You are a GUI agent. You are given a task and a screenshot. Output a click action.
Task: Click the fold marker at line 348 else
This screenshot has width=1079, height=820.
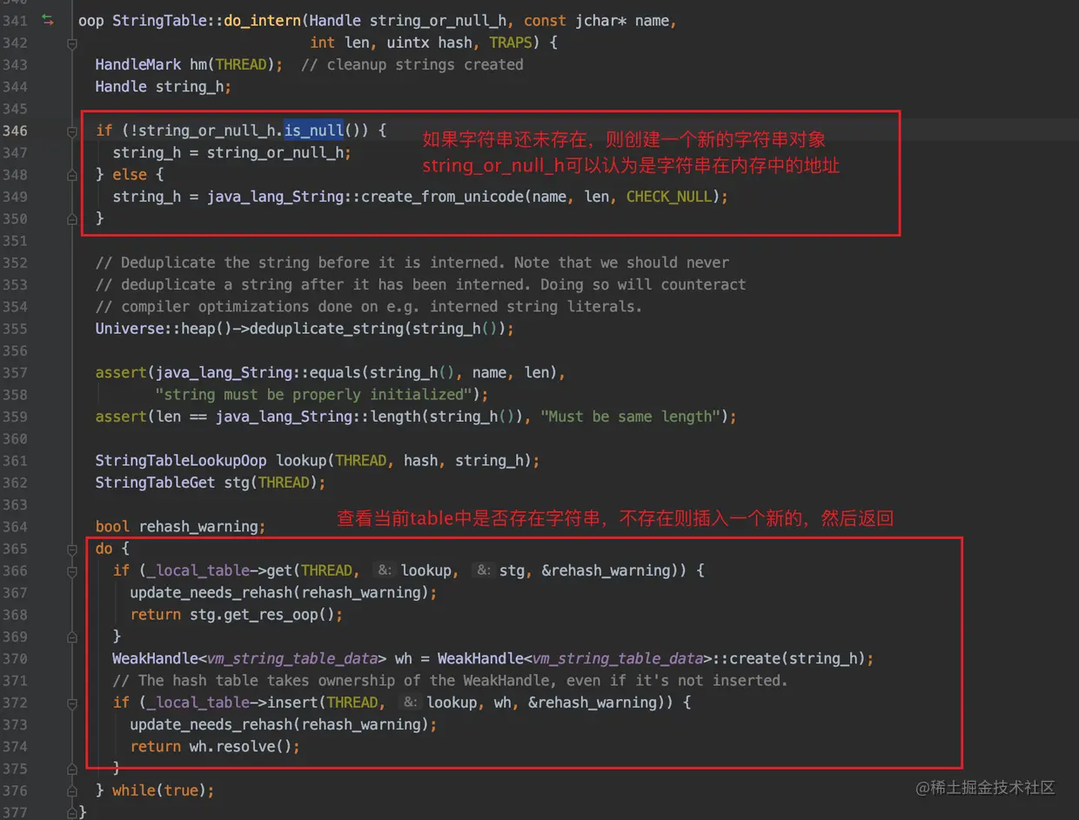[x=73, y=174]
